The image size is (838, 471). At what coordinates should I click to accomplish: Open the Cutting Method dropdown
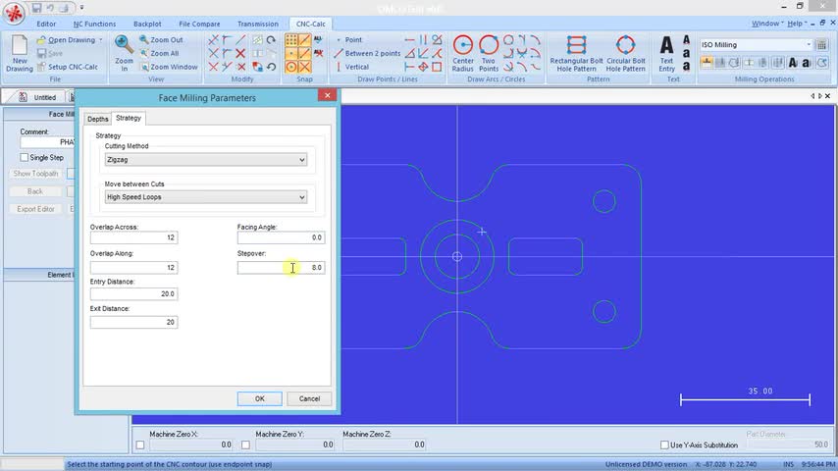pyautogui.click(x=206, y=160)
